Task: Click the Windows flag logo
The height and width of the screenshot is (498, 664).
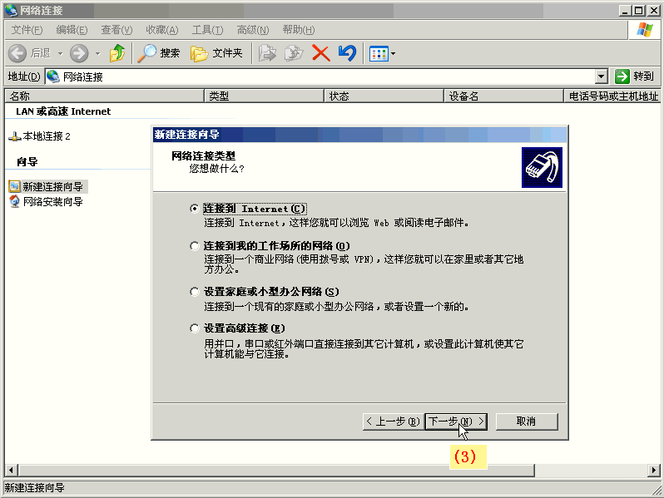Action: pos(645,30)
